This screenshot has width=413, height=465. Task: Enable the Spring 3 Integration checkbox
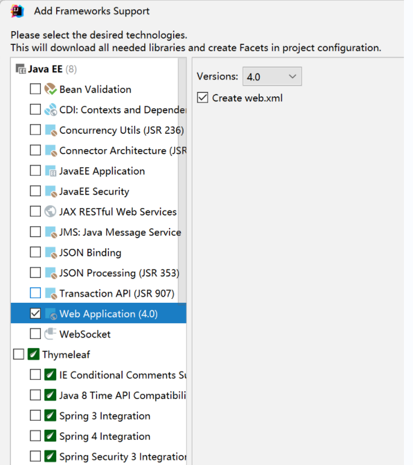(35, 416)
